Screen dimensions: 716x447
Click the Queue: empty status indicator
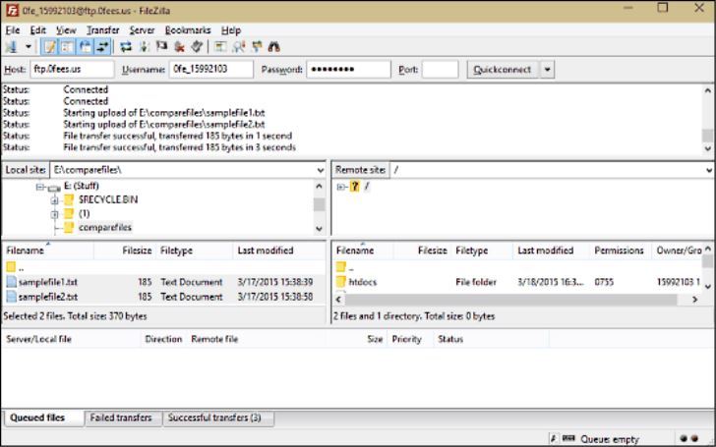point(610,439)
